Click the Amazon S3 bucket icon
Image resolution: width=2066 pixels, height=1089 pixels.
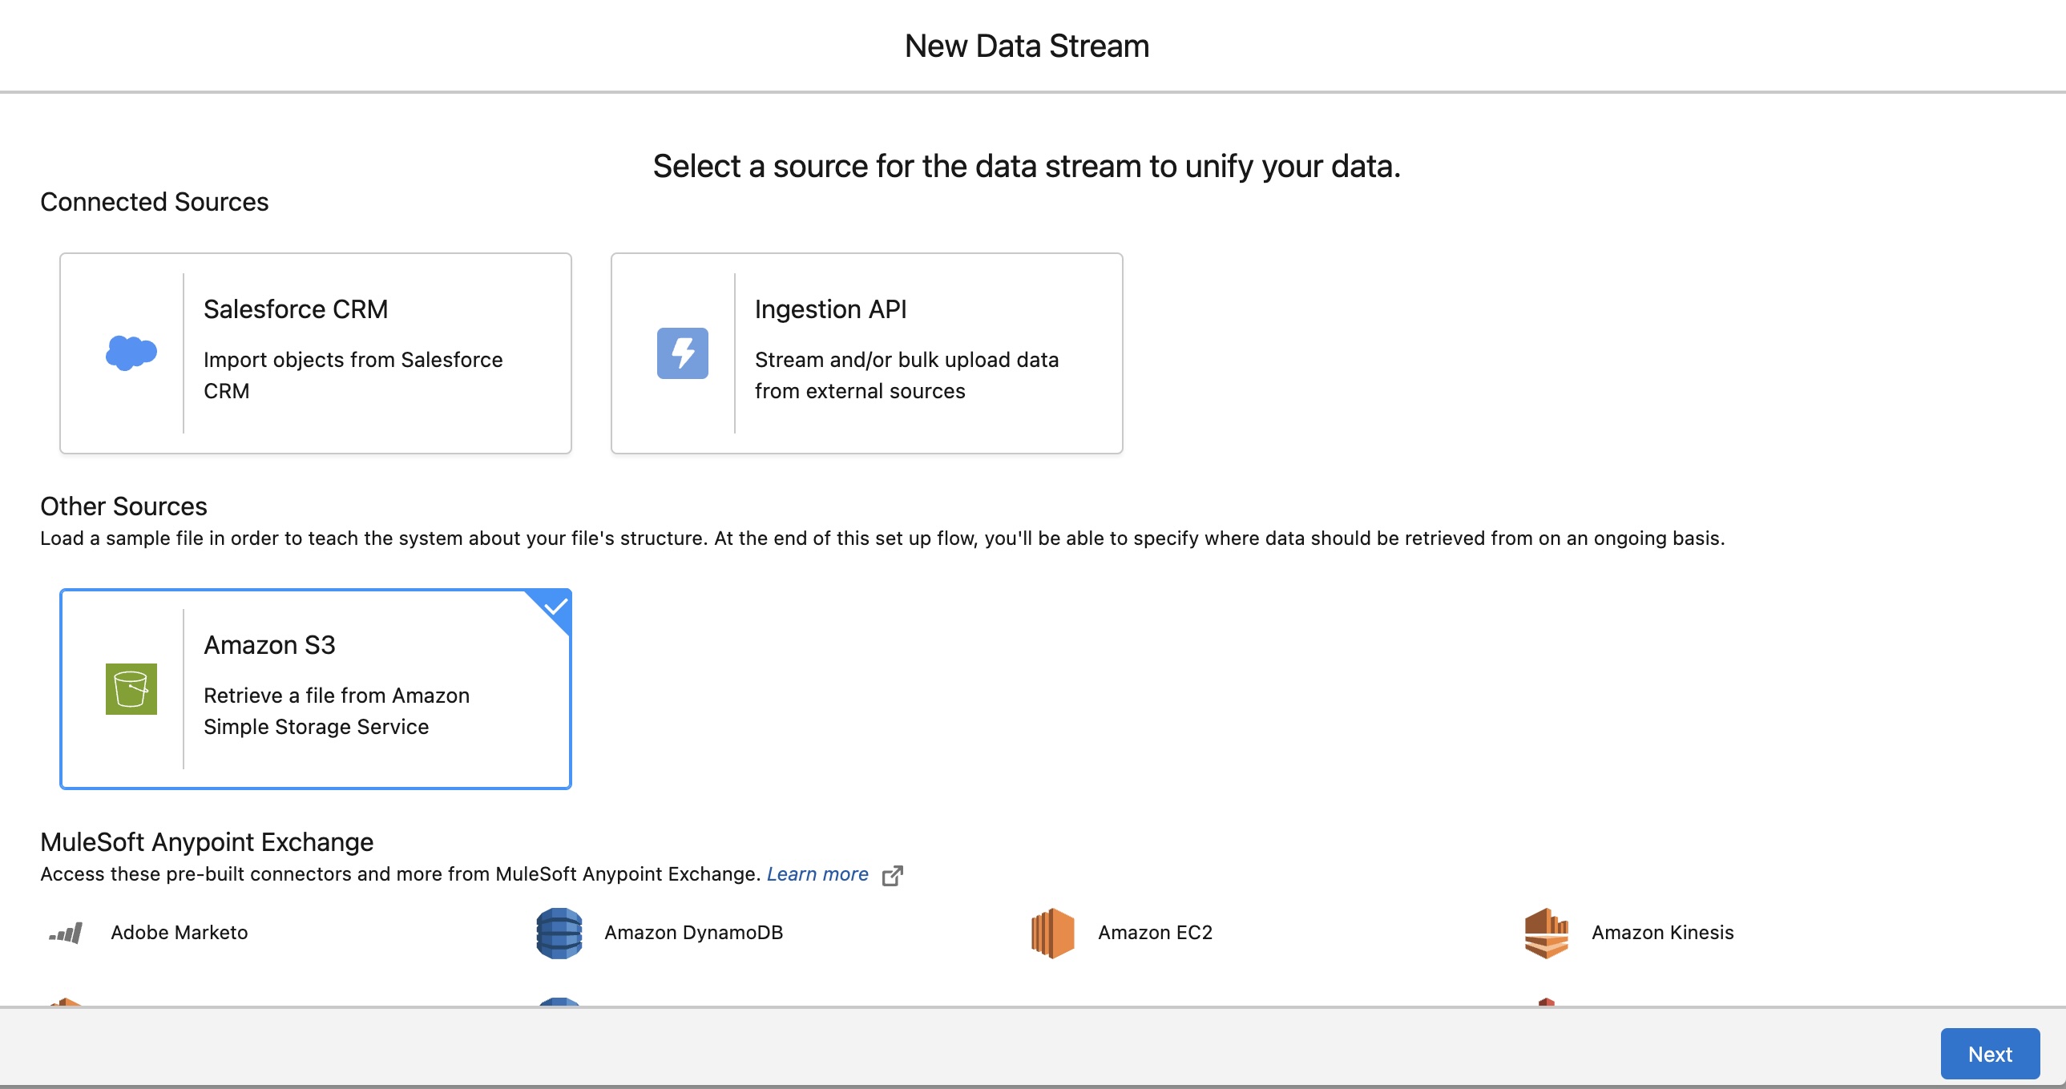click(131, 689)
